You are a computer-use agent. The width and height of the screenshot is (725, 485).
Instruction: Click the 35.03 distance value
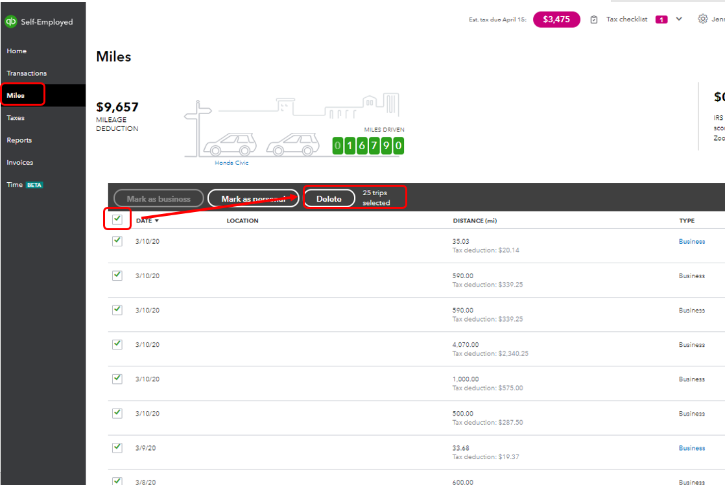[460, 241]
